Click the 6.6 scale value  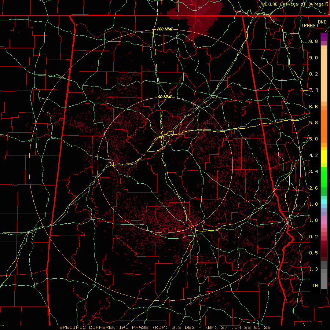click(x=313, y=106)
